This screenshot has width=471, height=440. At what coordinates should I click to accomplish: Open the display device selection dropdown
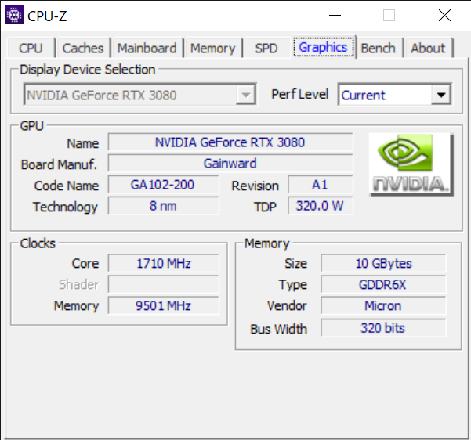(x=140, y=94)
